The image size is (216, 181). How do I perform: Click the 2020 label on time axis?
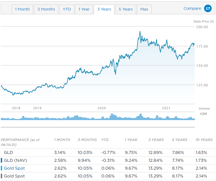click(102, 108)
